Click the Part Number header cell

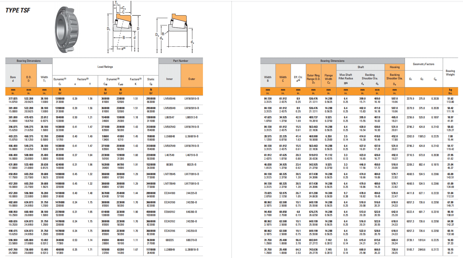point(181,61)
